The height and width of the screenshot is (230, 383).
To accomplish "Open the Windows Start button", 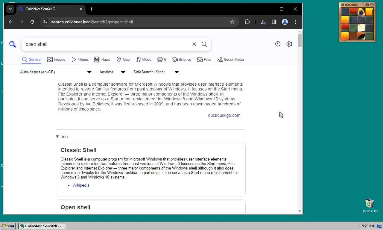I will pos(8,226).
